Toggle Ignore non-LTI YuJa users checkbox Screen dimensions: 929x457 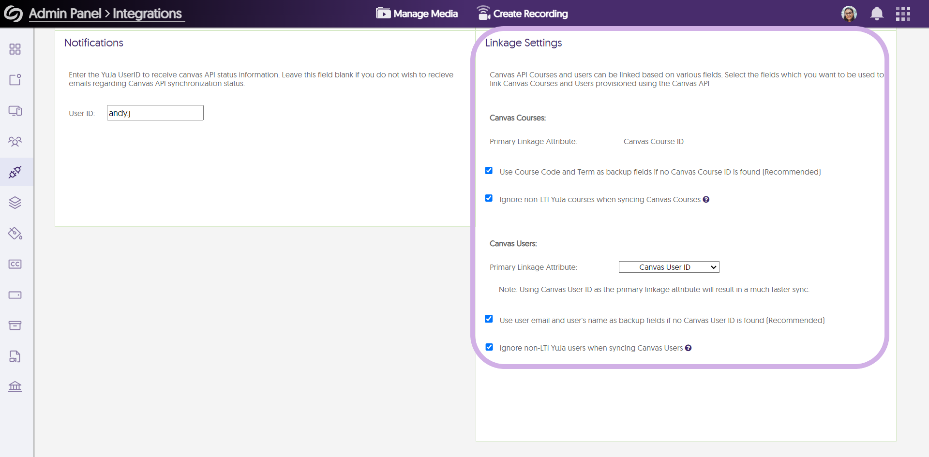point(489,347)
